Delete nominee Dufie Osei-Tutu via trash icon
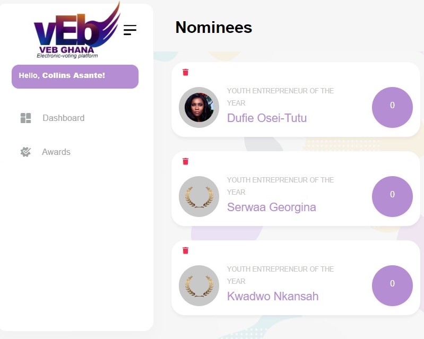424x339 pixels. tap(185, 72)
